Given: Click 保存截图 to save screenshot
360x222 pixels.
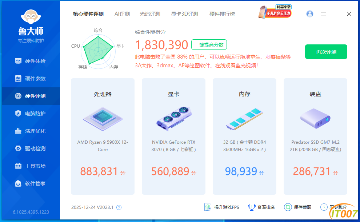Looking at the screenshot, I should (x=298, y=207).
